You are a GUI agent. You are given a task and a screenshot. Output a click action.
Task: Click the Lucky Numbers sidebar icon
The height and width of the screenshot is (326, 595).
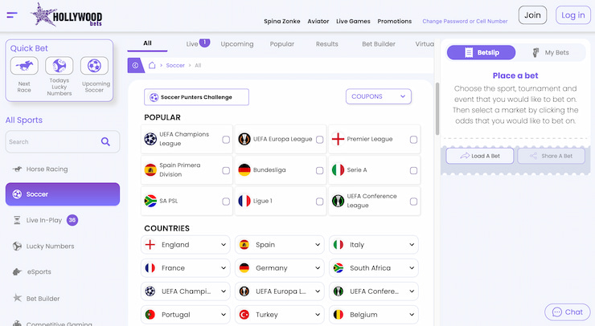(17, 246)
